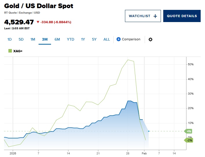The width and height of the screenshot is (205, 157).
Task: Show year-to-date YTD chart
Action: pyautogui.click(x=70, y=39)
